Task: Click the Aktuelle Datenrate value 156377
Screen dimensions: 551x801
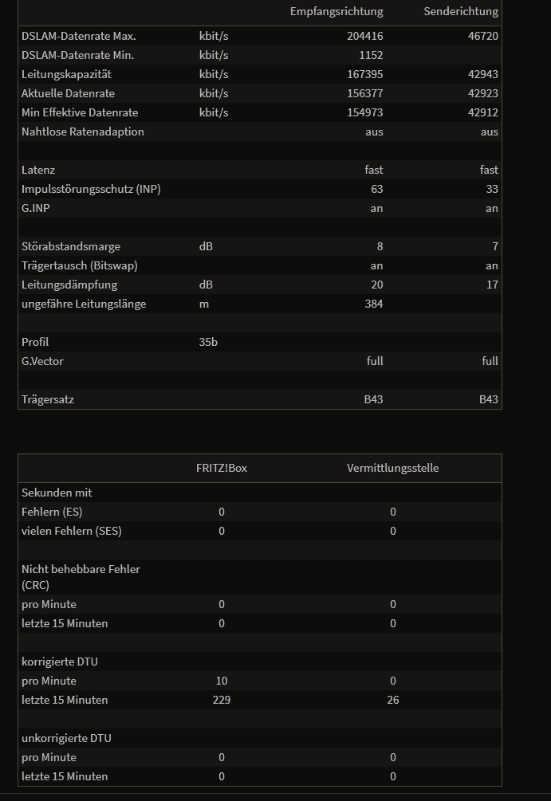Action: (x=365, y=93)
